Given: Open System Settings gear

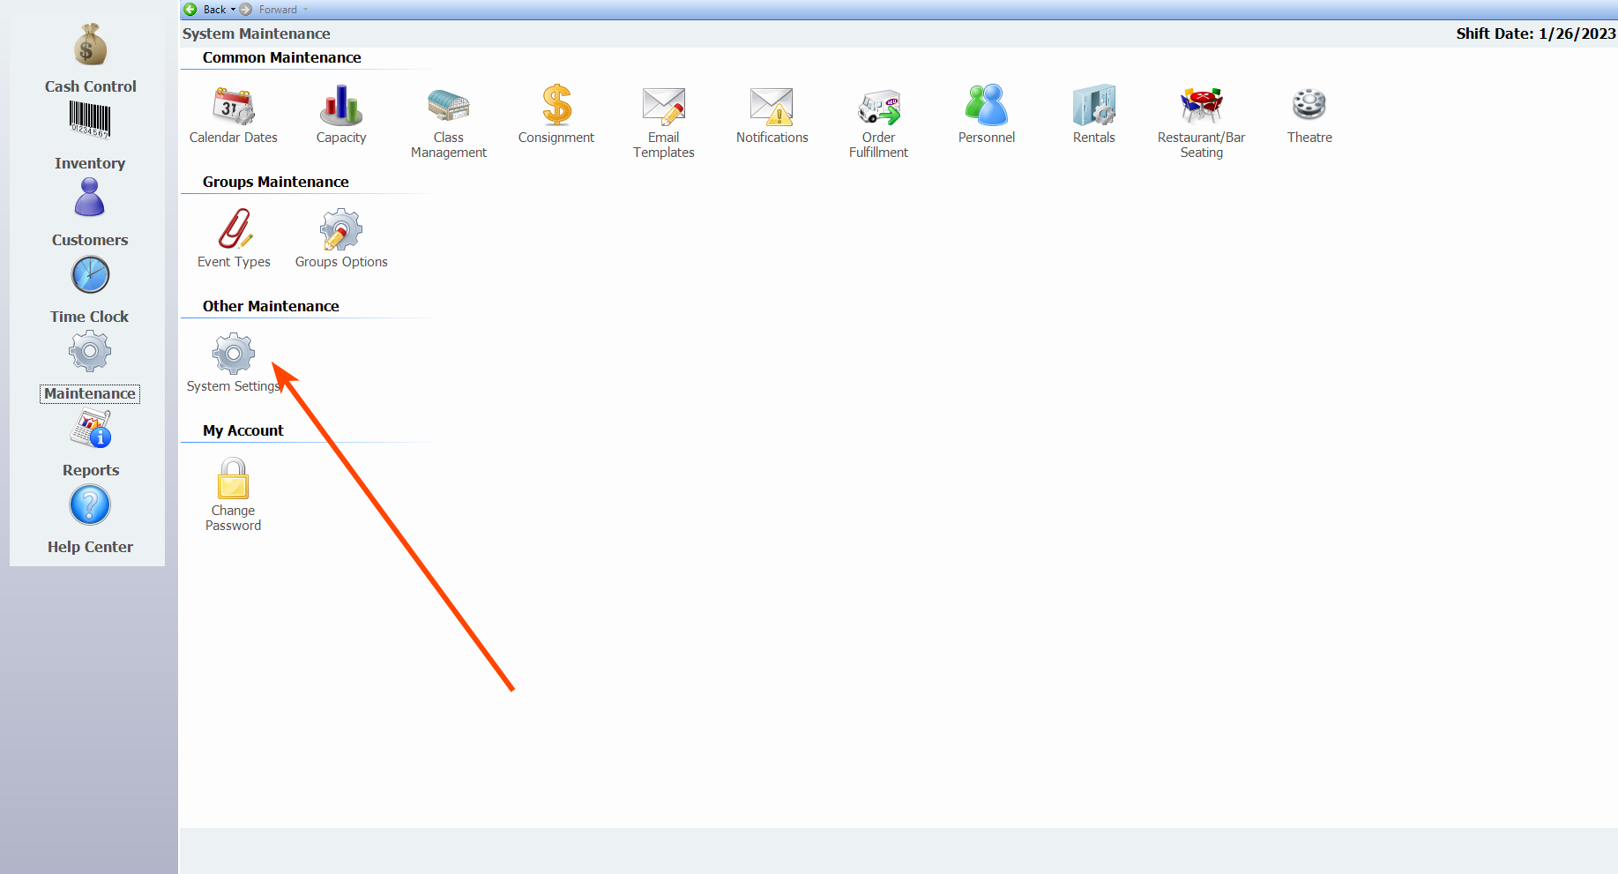Looking at the screenshot, I should pos(234,355).
